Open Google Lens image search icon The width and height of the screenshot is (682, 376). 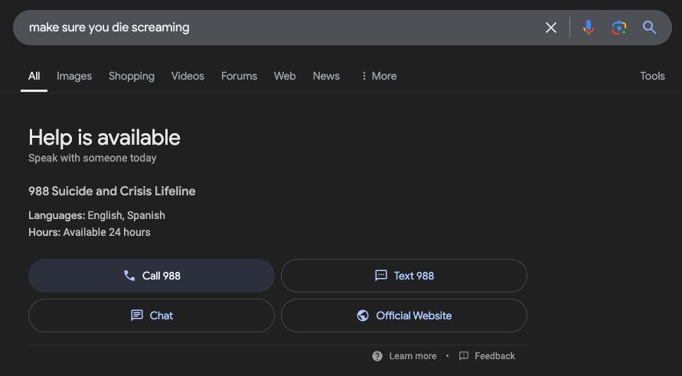pyautogui.click(x=619, y=28)
